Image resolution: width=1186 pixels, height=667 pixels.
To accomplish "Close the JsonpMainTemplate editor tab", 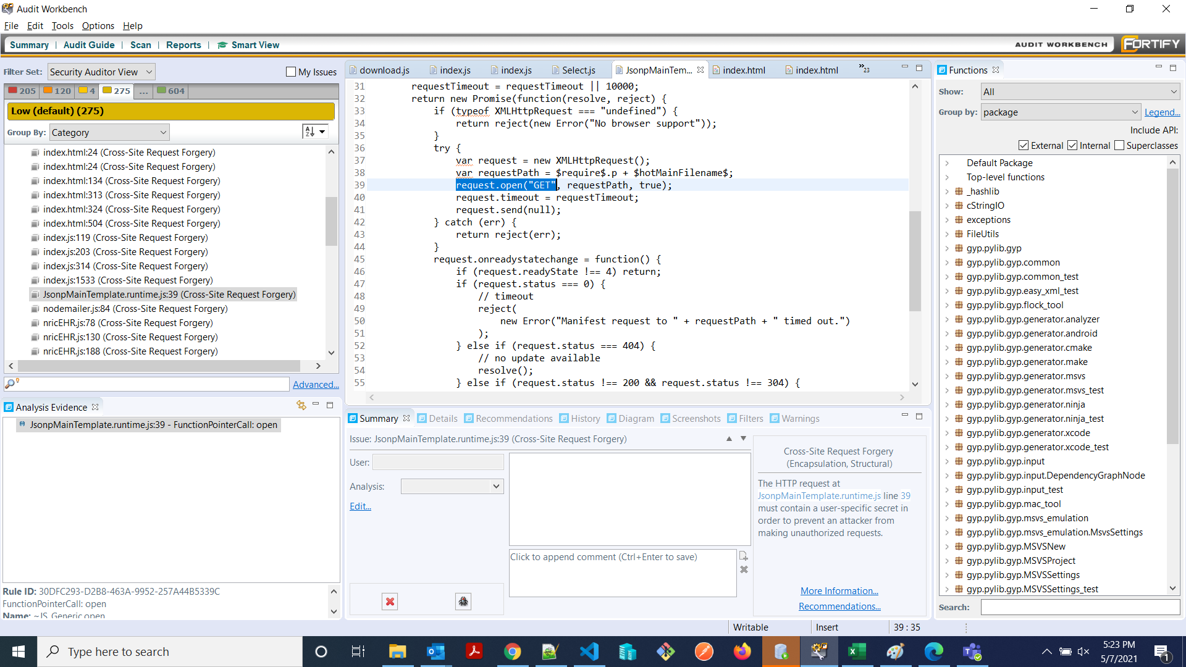I will 700,70.
